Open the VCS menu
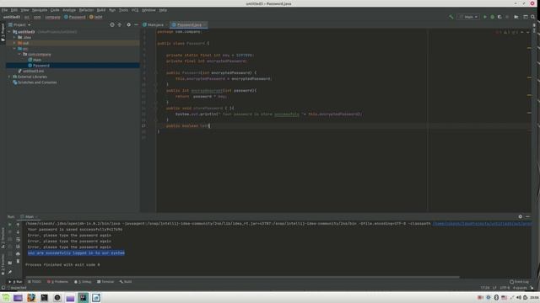 coord(135,10)
